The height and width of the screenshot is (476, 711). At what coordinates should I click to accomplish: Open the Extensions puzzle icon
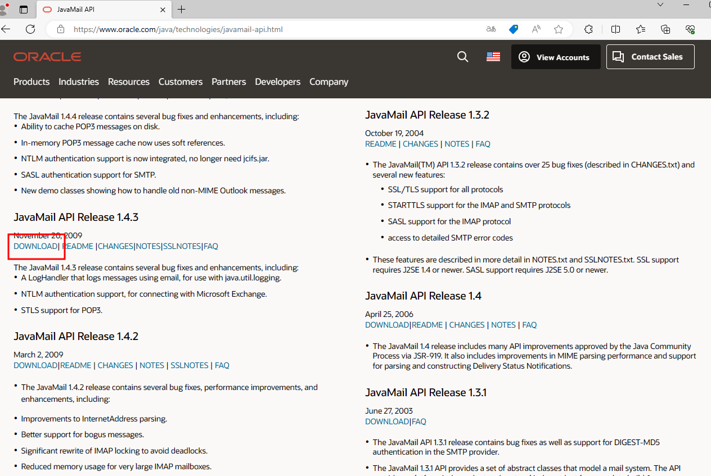(589, 29)
